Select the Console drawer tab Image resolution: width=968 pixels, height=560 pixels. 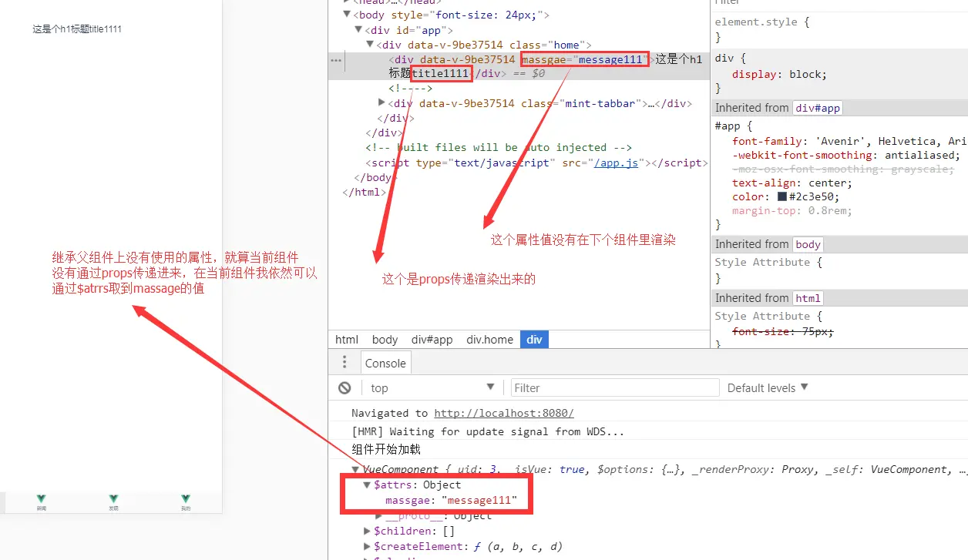coord(385,363)
